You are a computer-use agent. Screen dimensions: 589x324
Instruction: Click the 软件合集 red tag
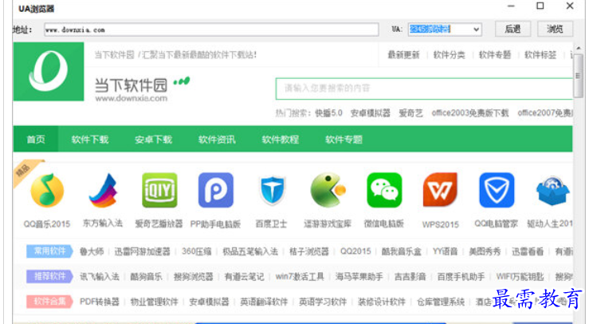[49, 302]
